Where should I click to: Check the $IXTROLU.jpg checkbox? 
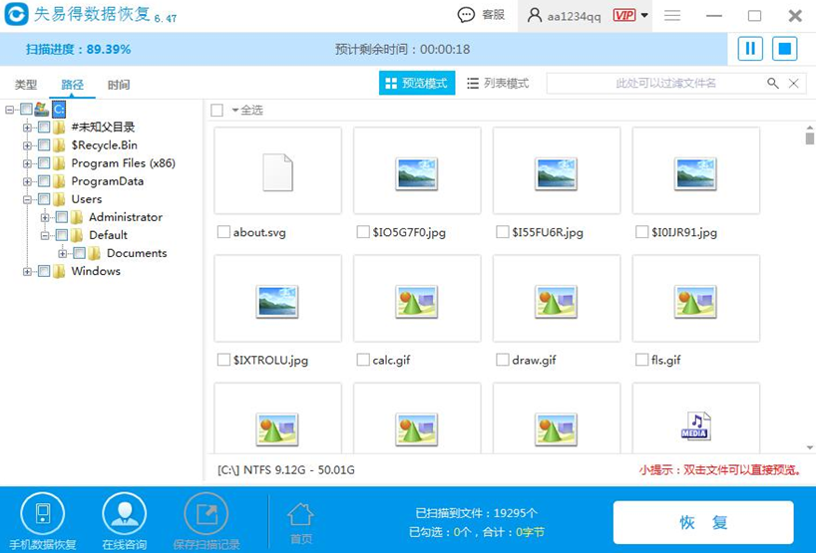223,360
